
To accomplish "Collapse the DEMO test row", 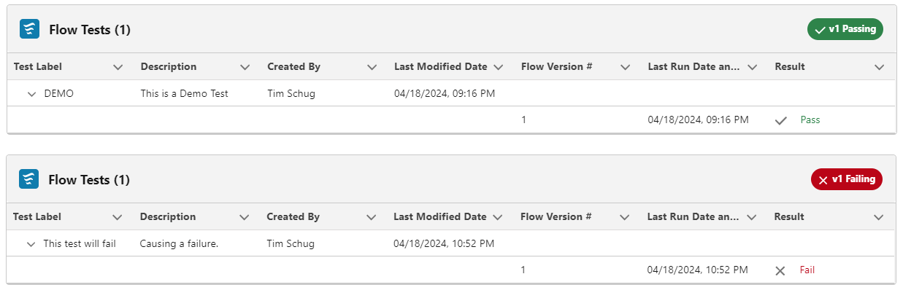I will point(31,94).
